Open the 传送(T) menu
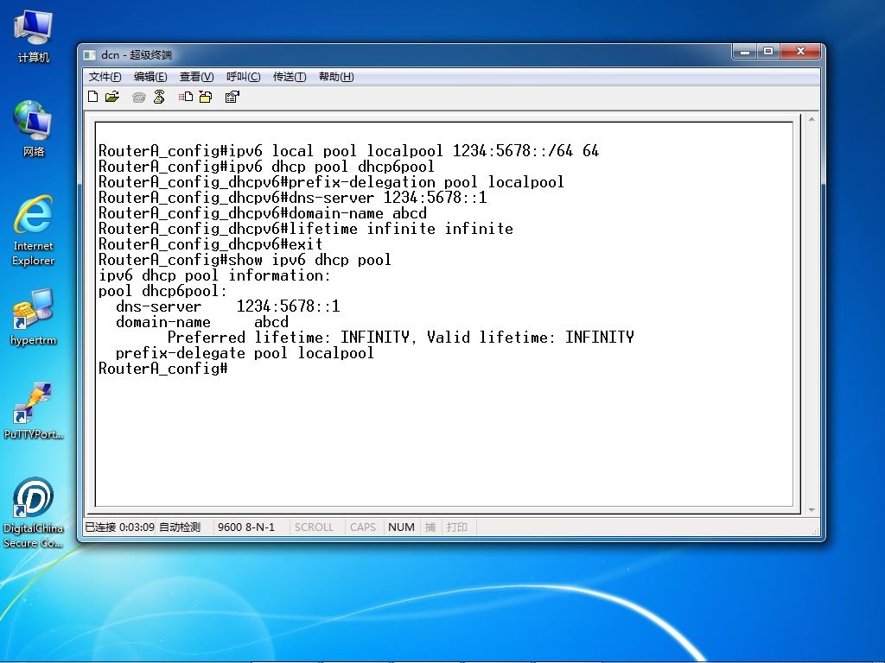The height and width of the screenshot is (663, 885). [290, 77]
